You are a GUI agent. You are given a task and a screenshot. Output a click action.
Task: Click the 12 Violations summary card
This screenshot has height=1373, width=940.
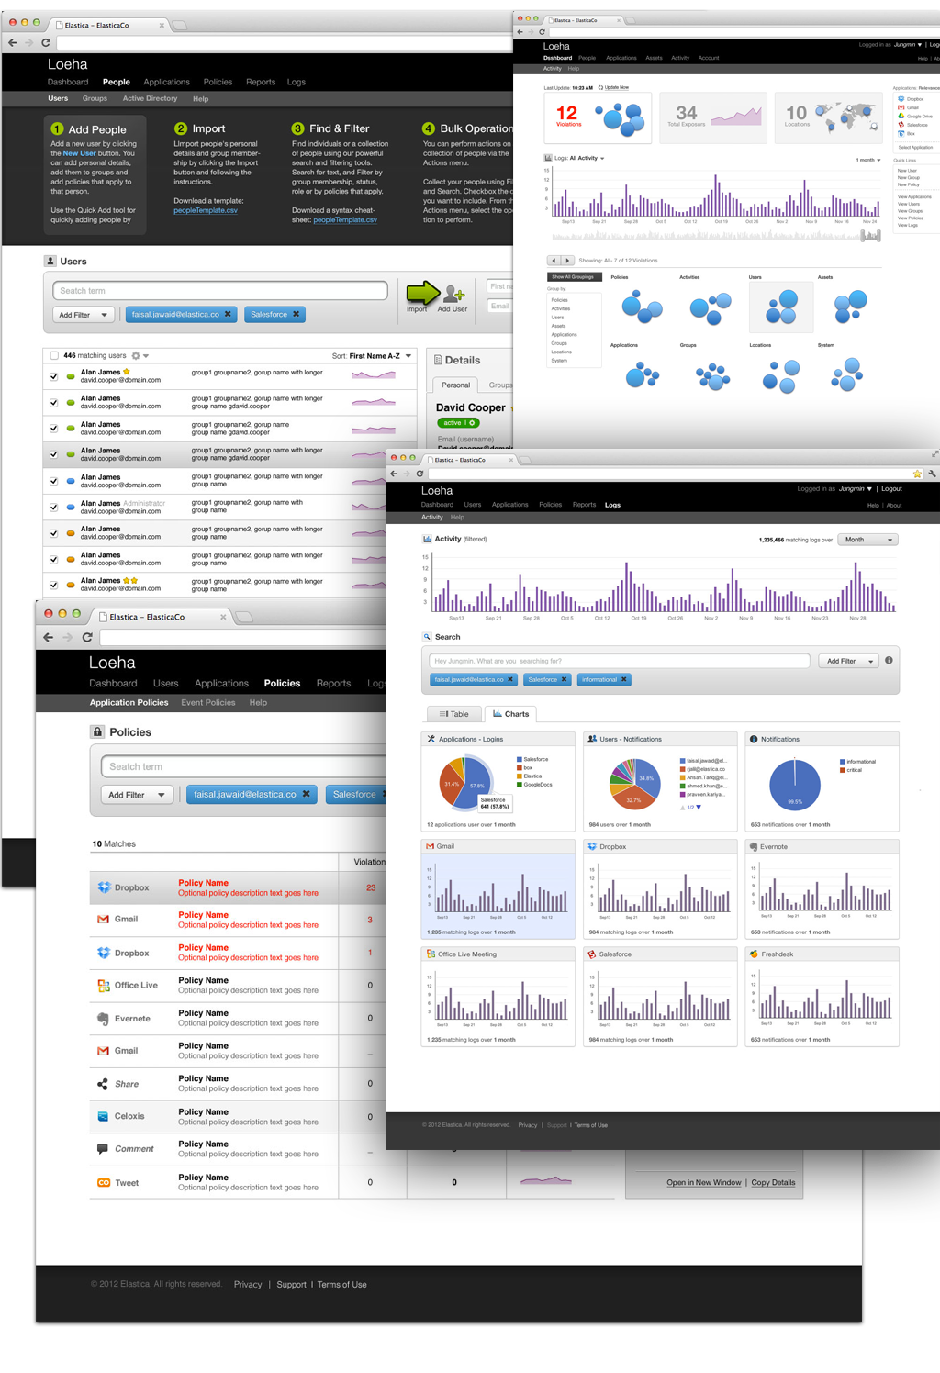598,117
